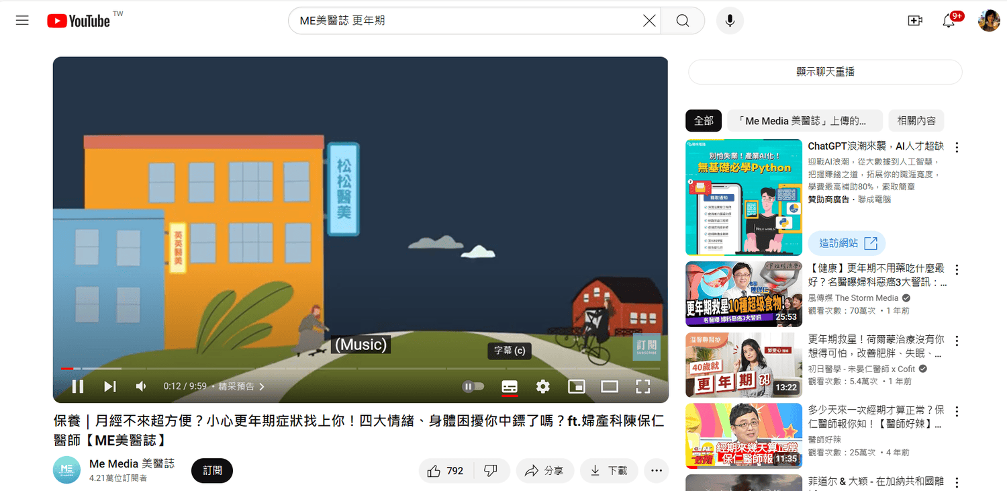Like the video (792)
This screenshot has width=1007, height=491.
tap(446, 471)
